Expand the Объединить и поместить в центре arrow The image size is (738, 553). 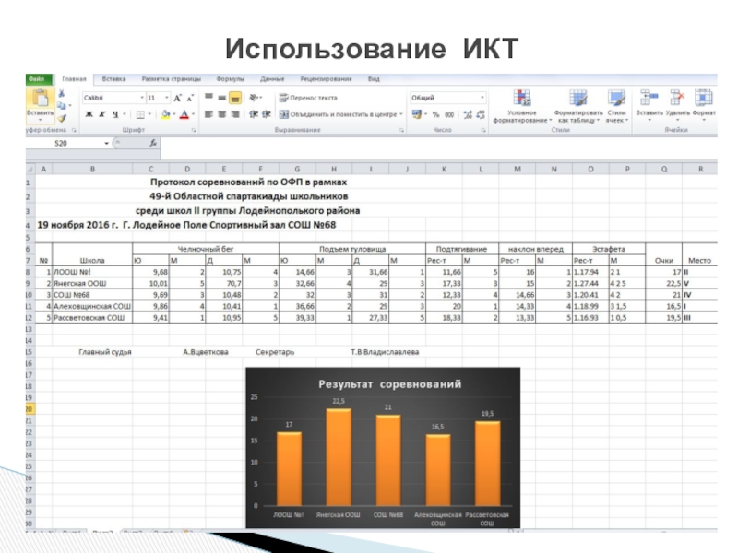click(401, 114)
